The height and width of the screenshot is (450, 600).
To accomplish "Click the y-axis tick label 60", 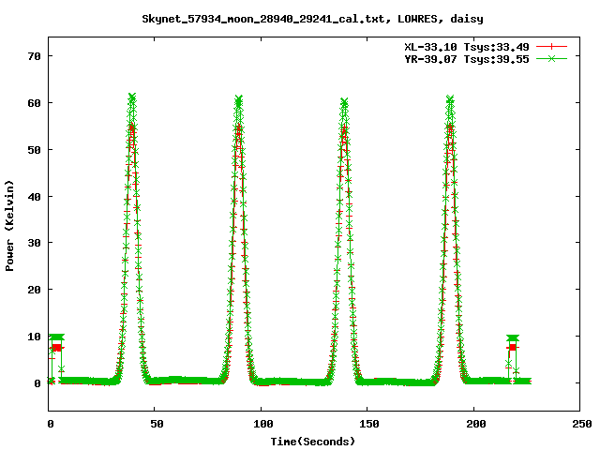I will click(34, 103).
